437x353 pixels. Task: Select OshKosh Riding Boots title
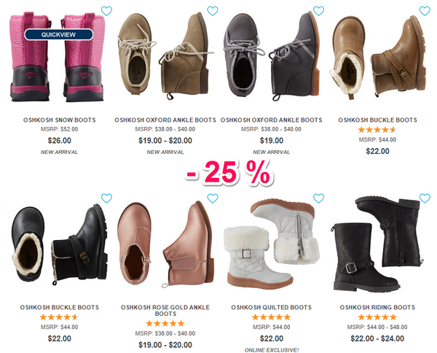coord(377,307)
